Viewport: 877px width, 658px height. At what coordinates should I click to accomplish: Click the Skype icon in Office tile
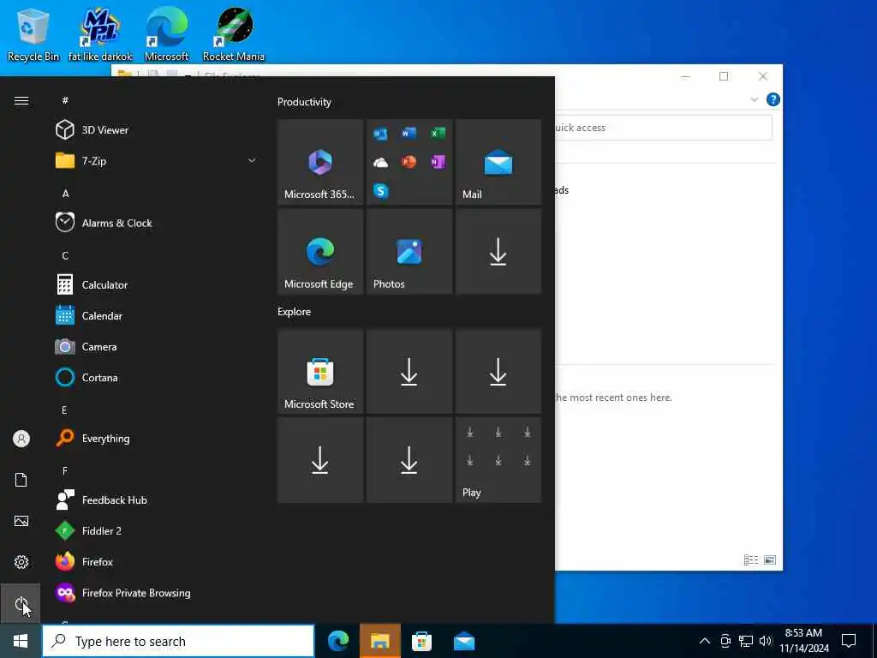381,191
